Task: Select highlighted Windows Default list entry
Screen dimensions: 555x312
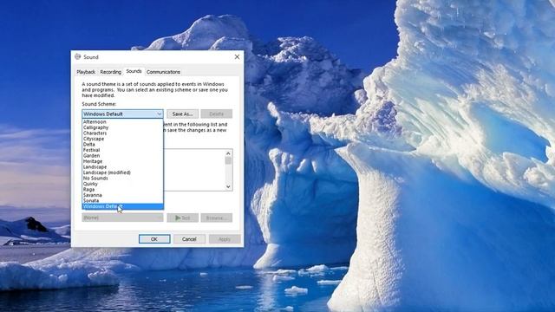Action: pyautogui.click(x=122, y=206)
